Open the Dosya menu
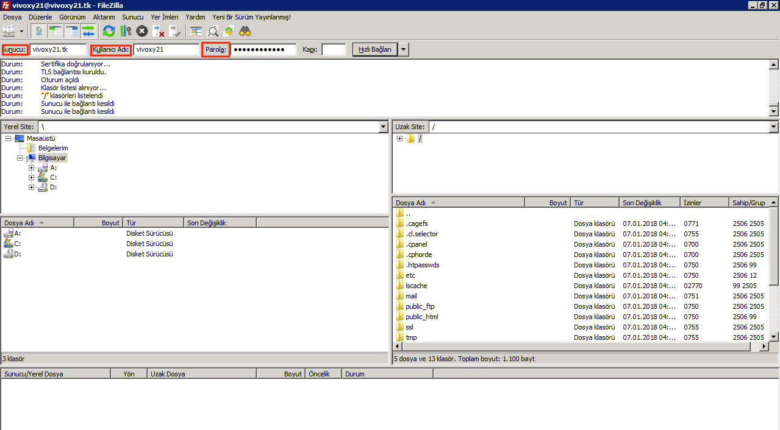The width and height of the screenshot is (780, 430). 12,17
